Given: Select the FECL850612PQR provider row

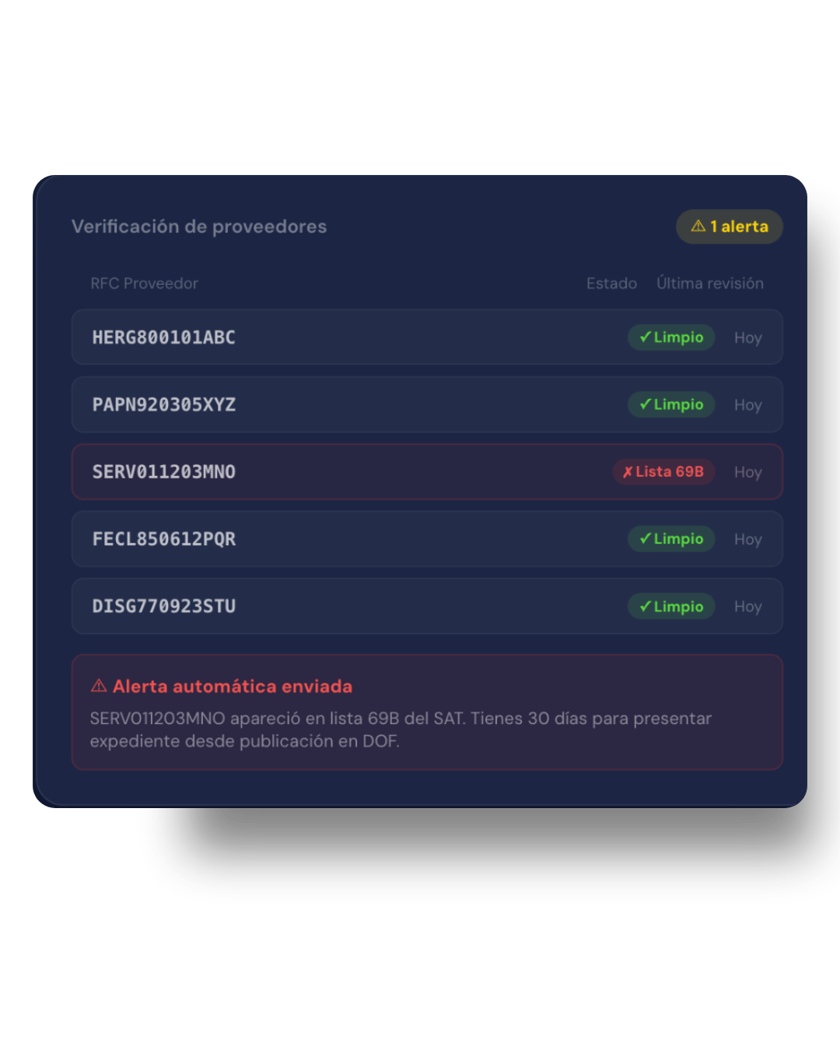Looking at the screenshot, I should pyautogui.click(x=427, y=539).
